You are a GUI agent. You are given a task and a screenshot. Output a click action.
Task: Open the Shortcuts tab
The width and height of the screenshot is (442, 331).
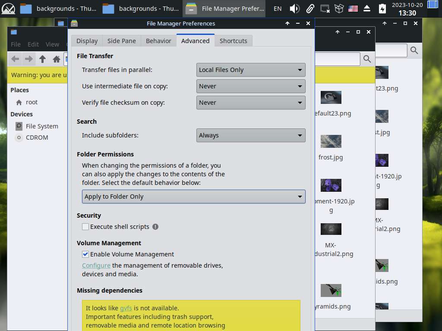click(233, 41)
